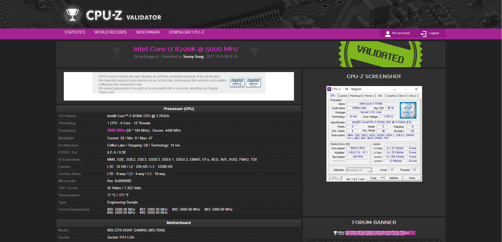Click Temperature value 77 °C / 171 °F

(118, 195)
